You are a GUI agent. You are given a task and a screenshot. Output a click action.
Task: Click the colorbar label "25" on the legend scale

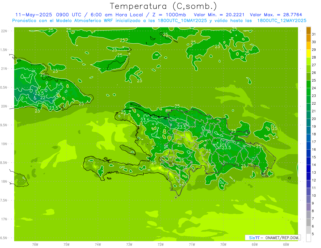point(314,80)
